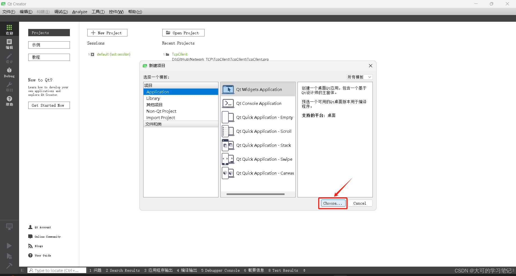The height and width of the screenshot is (276, 516).
Task: Open the Tutorials (教程) tab
Action: pos(49,57)
